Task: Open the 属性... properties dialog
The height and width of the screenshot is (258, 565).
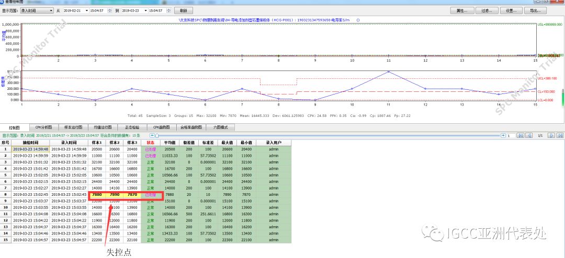Action: pos(462,10)
